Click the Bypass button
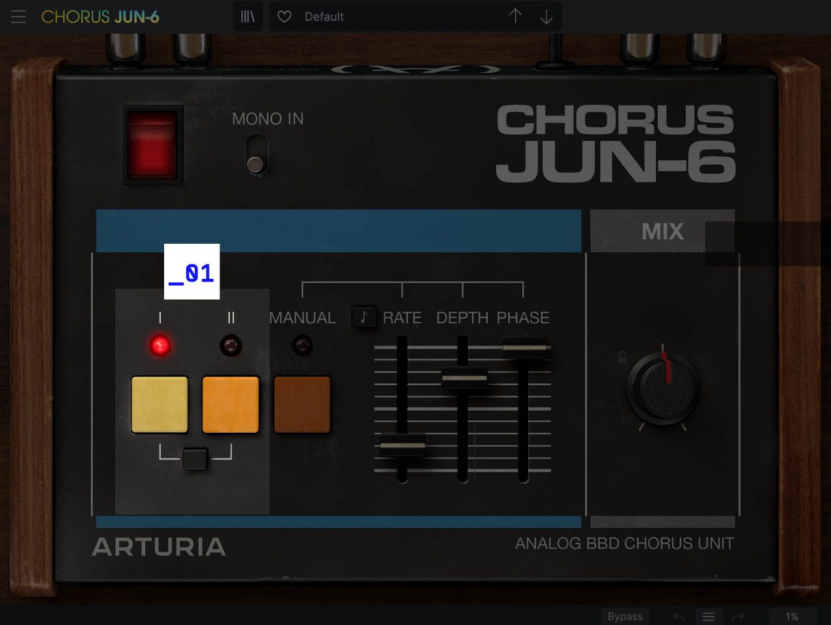Screen dimensions: 831x625 pyautogui.click(x=625, y=616)
